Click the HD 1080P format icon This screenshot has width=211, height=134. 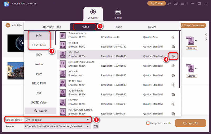pos(63,54)
